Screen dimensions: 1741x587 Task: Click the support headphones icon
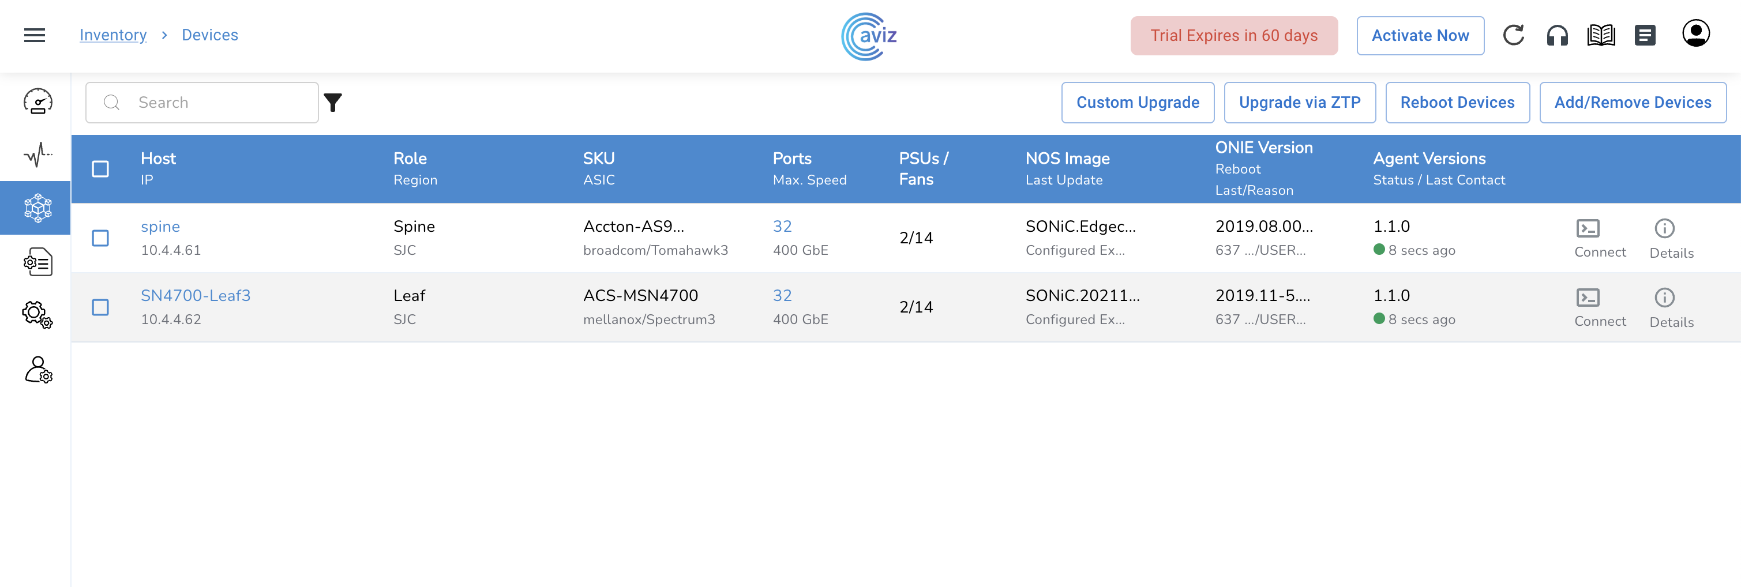click(x=1557, y=35)
